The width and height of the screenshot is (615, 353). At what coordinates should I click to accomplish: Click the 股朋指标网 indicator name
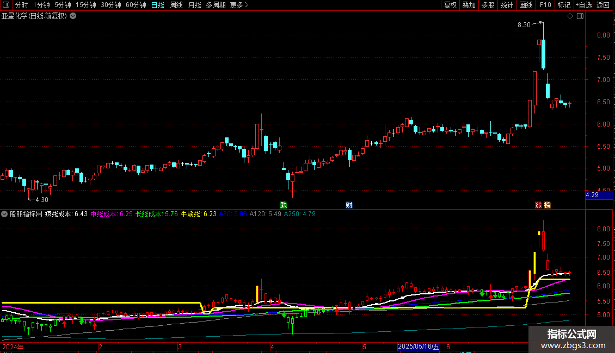(26, 214)
